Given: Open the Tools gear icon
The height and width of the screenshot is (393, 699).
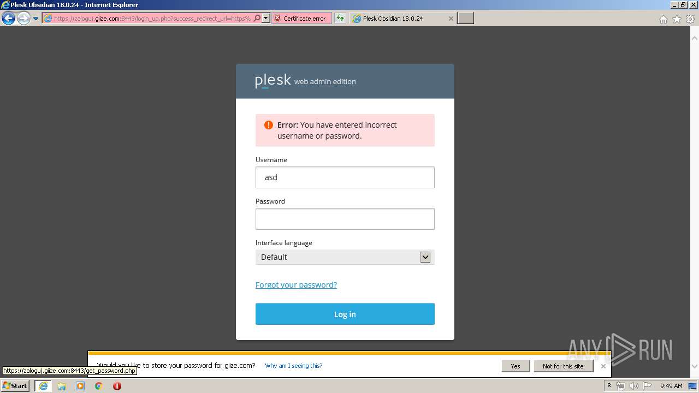Looking at the screenshot, I should pos(690,19).
